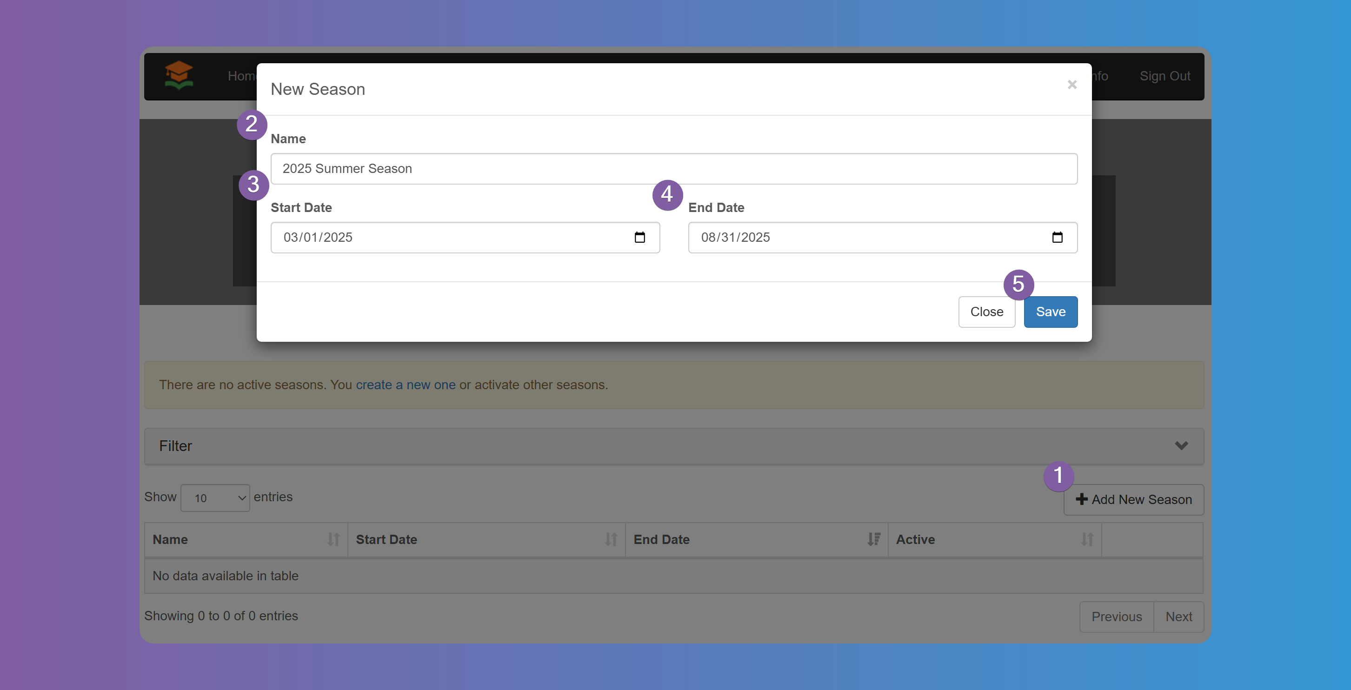Click the Add New Season button
Screen dimensions: 1351x690
click(x=1133, y=500)
